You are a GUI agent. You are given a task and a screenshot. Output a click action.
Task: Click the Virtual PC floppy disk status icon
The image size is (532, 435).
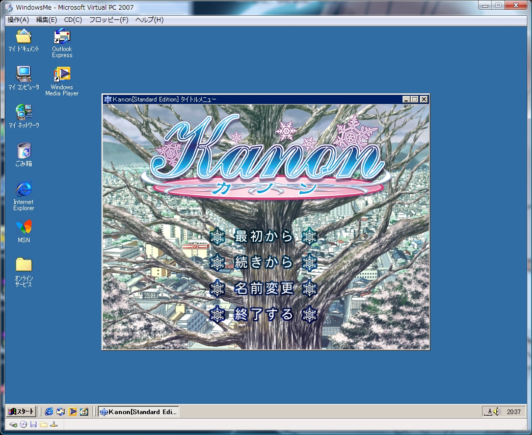(x=33, y=424)
